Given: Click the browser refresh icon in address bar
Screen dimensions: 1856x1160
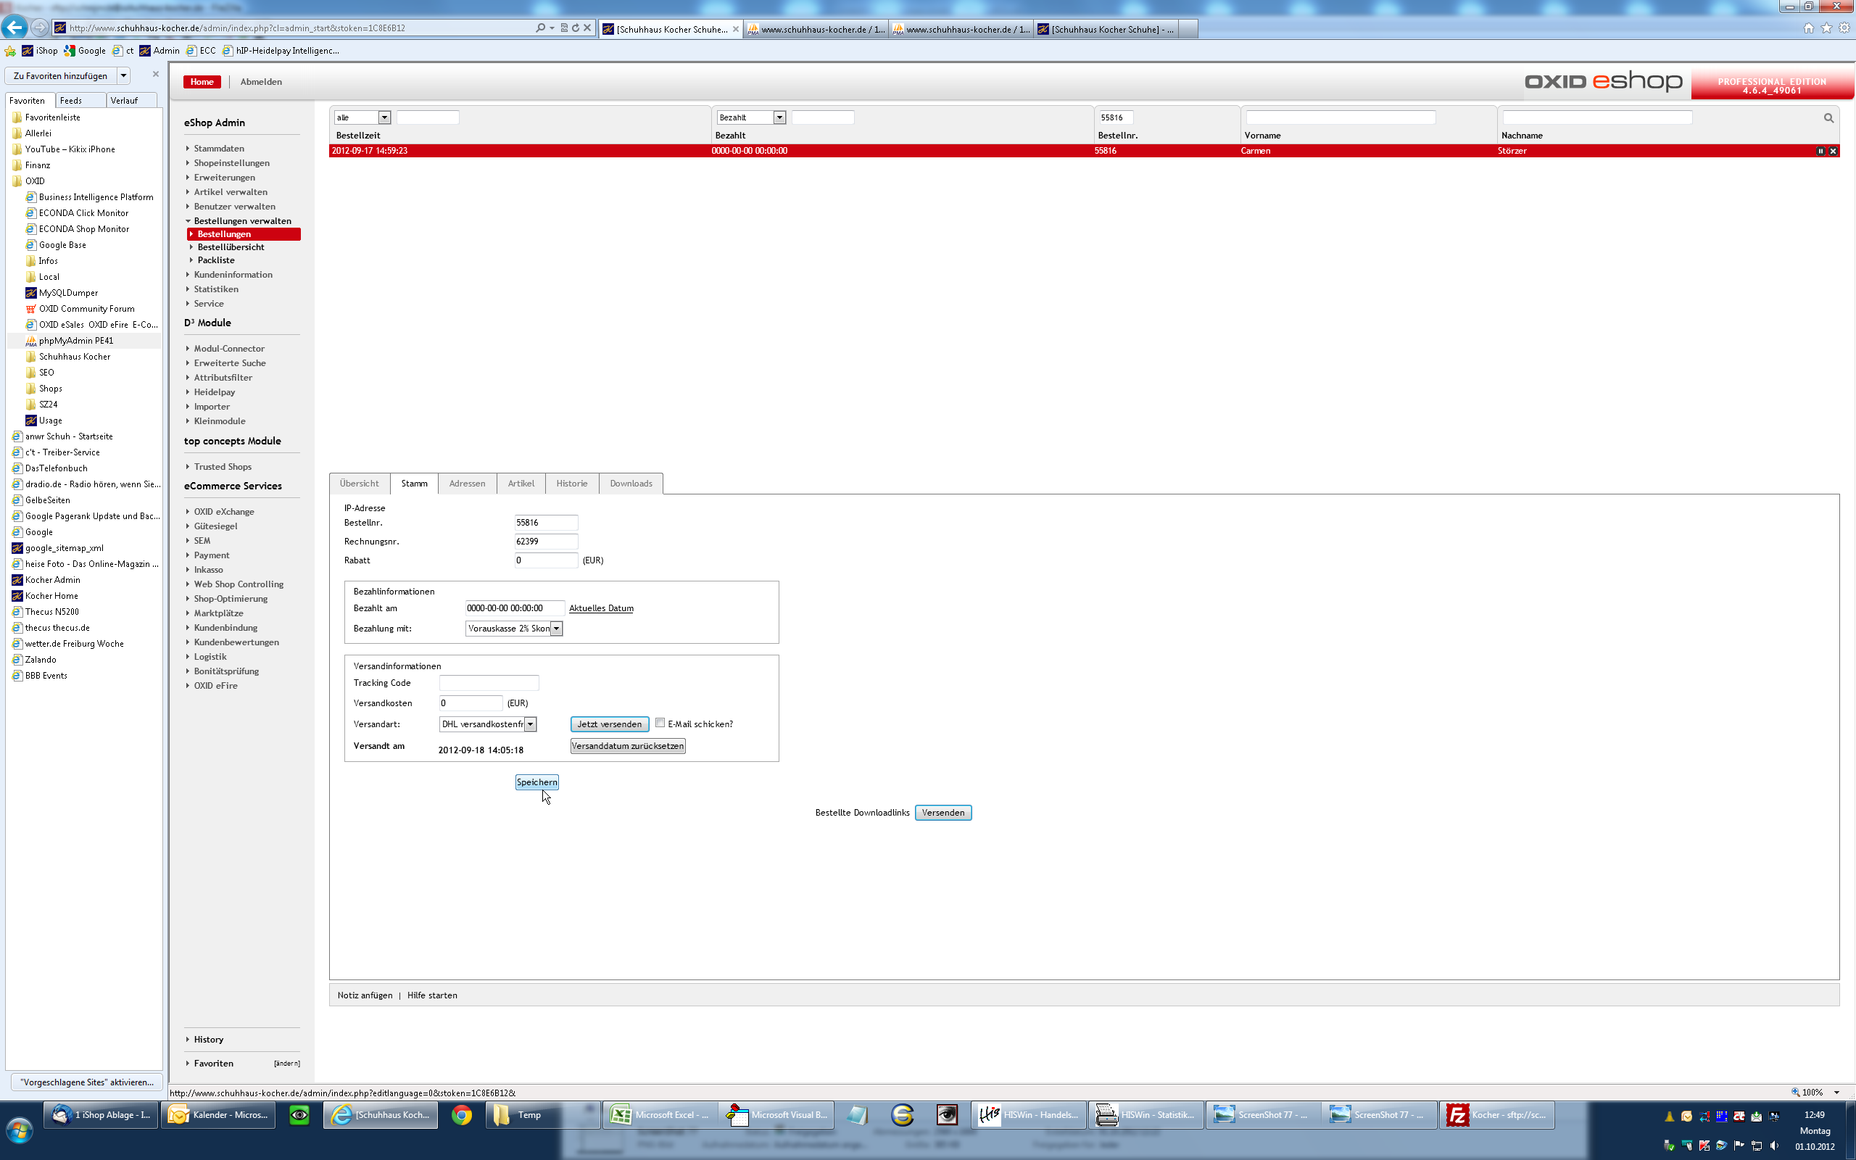Looking at the screenshot, I should click(575, 28).
